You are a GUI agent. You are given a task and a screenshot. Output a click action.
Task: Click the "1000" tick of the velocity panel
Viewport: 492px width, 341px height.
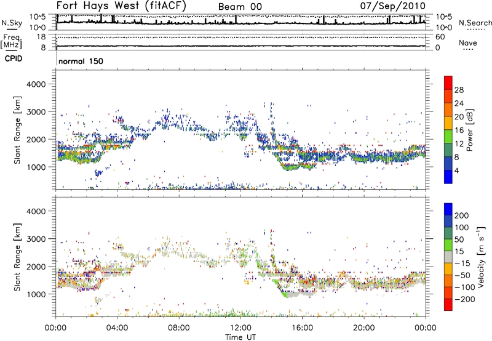click(x=36, y=294)
